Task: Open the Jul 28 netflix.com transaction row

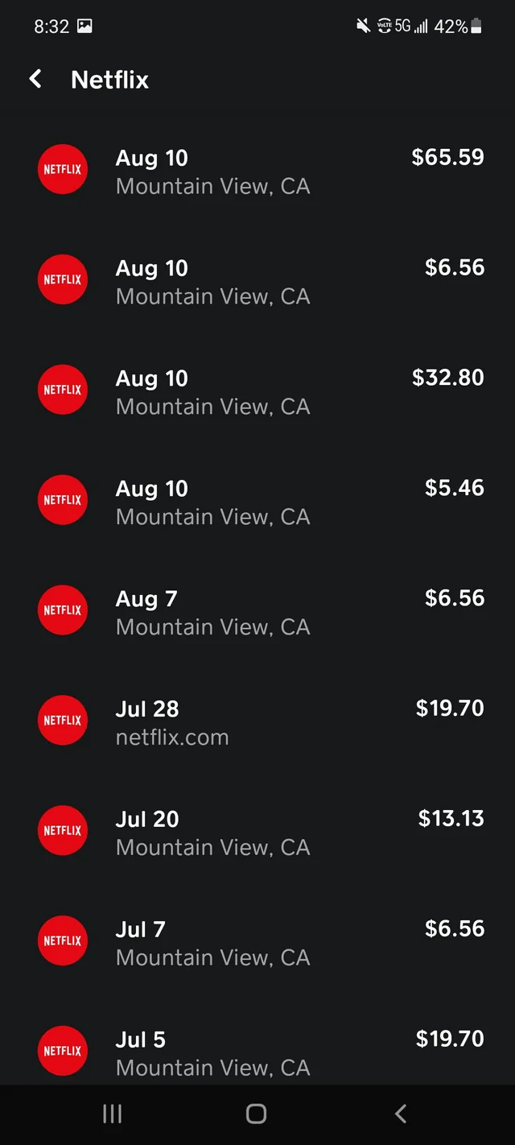Action: 257,721
